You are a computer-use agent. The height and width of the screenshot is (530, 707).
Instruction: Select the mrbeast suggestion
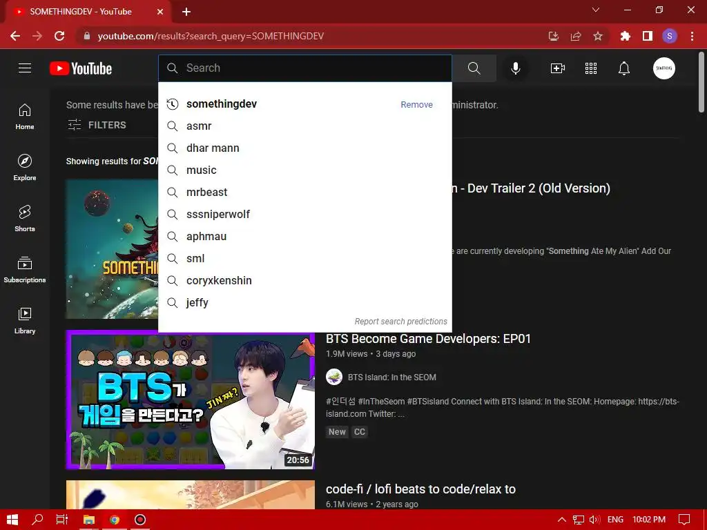pyautogui.click(x=304, y=192)
